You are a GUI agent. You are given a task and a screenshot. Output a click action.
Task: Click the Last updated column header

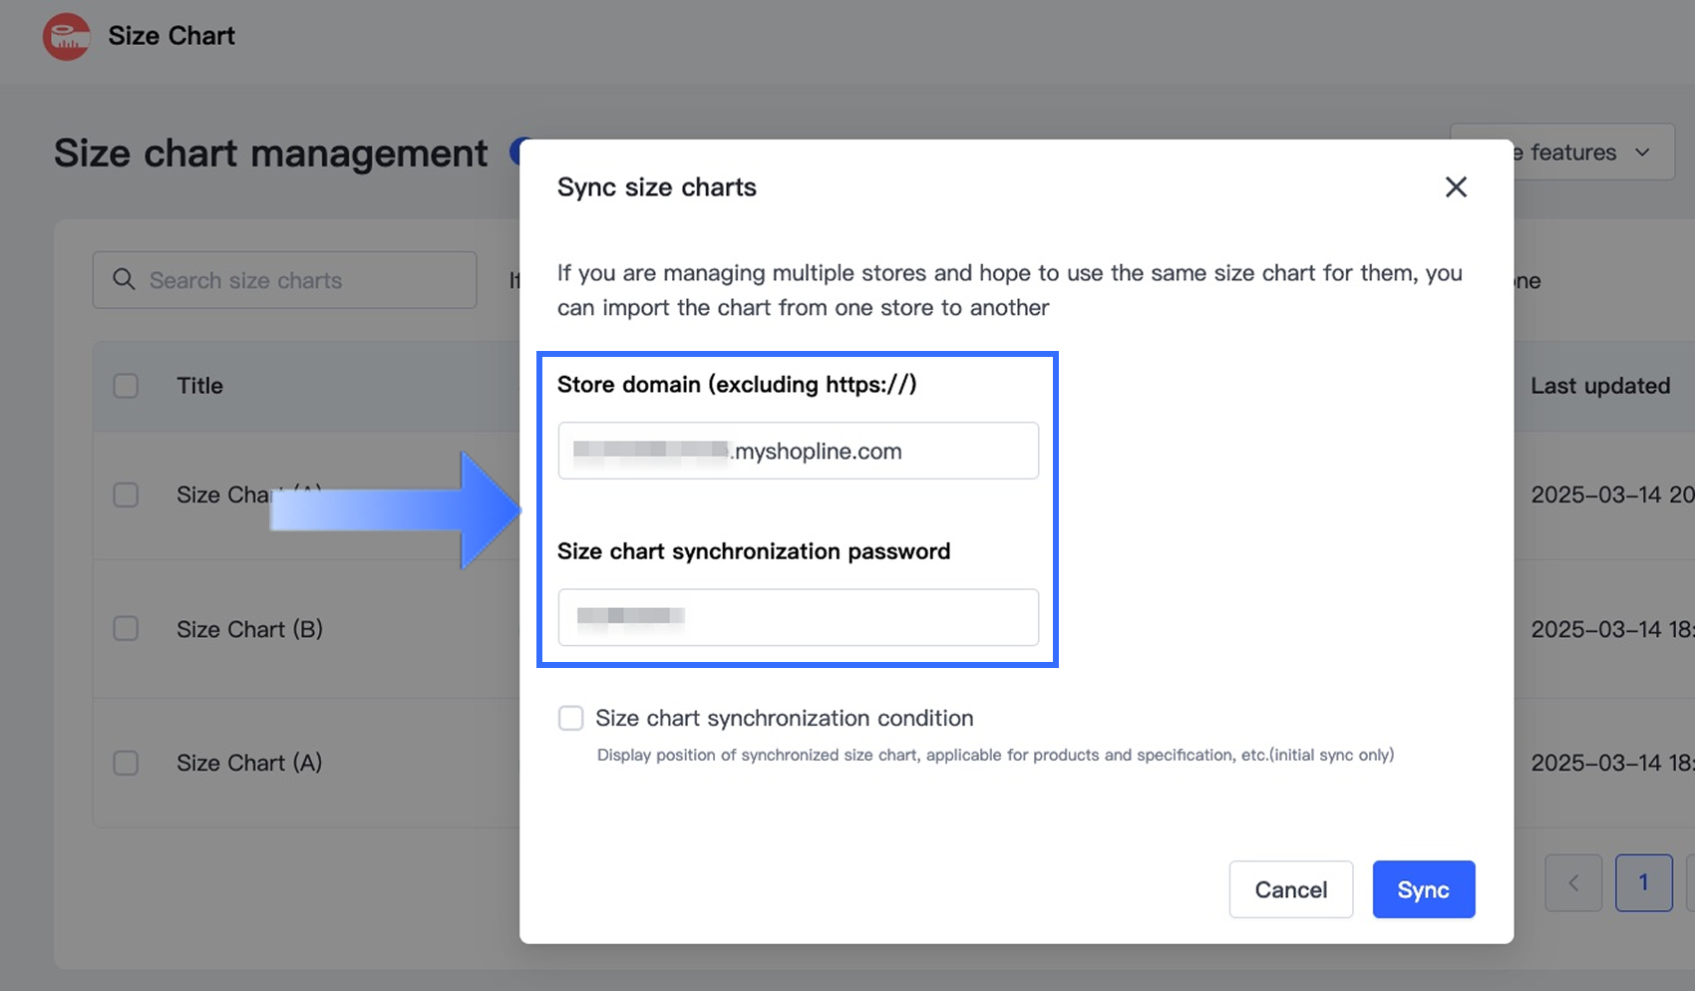tap(1599, 386)
